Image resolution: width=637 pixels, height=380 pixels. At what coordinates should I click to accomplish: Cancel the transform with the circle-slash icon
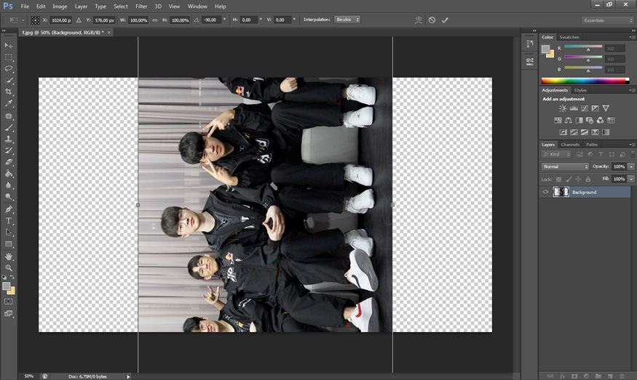pos(432,20)
